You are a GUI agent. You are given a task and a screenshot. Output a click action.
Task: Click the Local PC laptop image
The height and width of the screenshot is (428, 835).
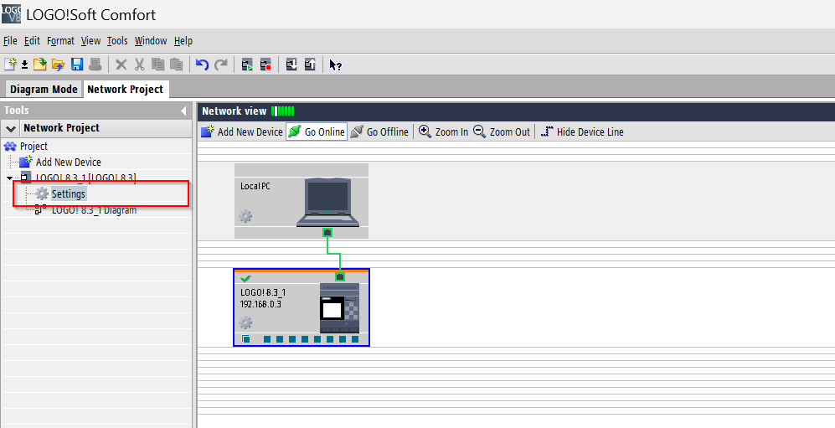pos(327,203)
